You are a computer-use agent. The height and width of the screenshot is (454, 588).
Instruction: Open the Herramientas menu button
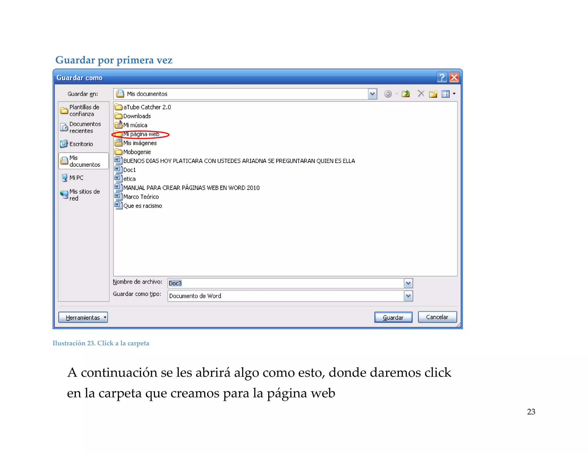[x=83, y=317]
